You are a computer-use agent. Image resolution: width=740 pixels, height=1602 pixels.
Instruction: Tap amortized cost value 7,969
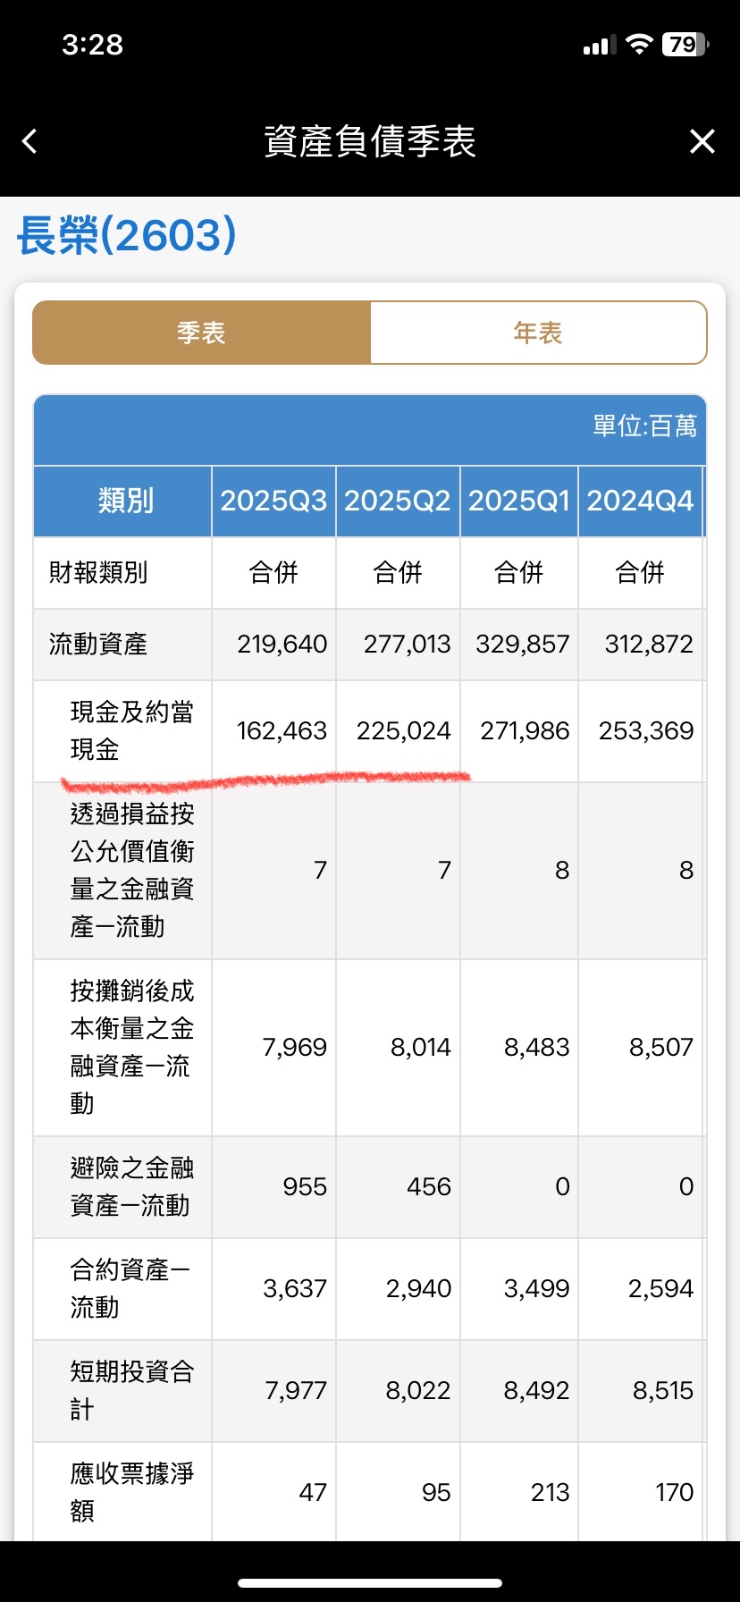pyautogui.click(x=295, y=1047)
